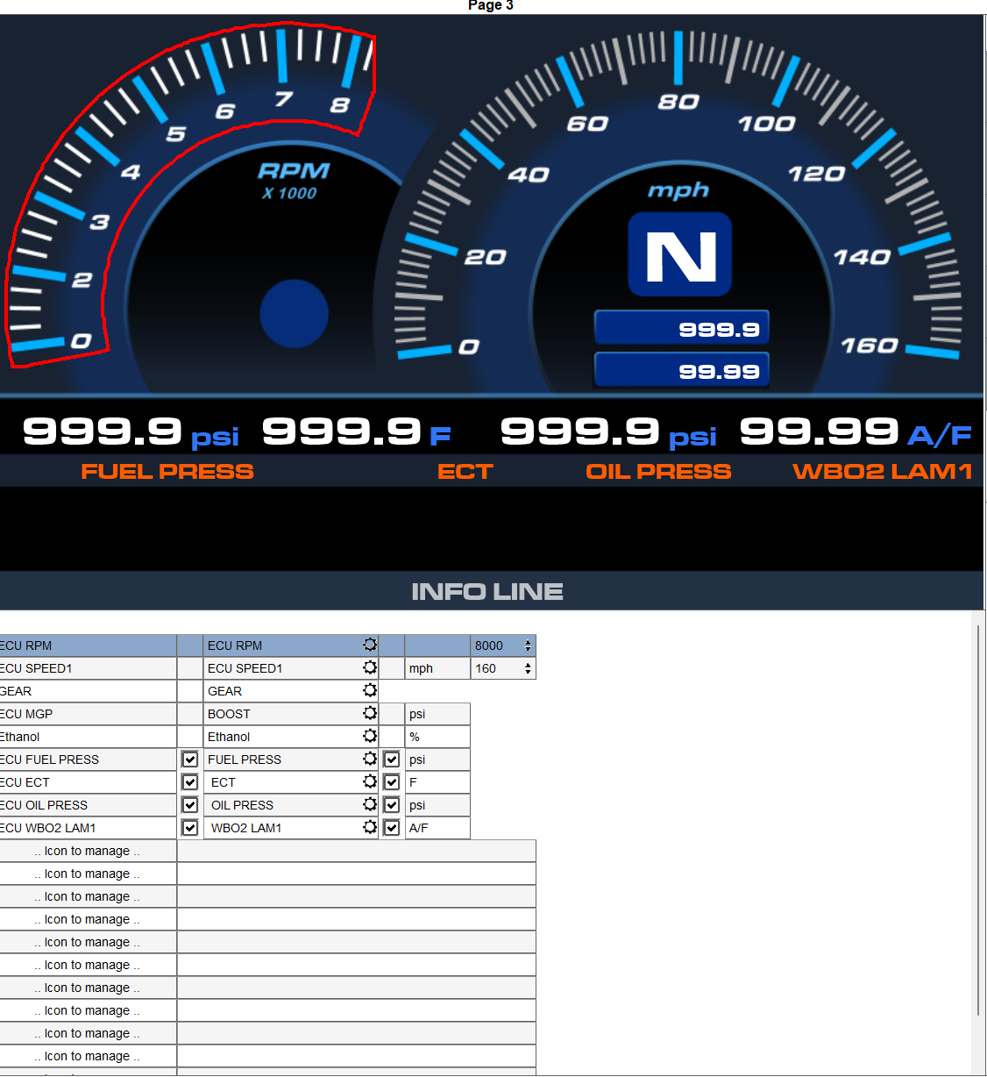
Task: Click the vertical scrollbar on the right
Action: point(978,816)
